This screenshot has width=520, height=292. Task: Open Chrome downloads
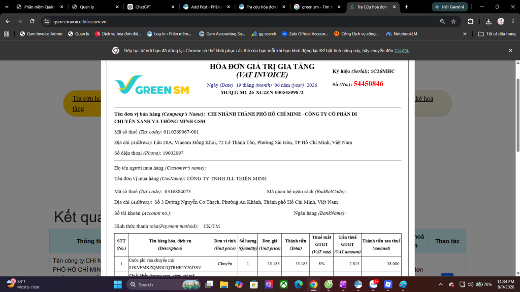point(489,21)
